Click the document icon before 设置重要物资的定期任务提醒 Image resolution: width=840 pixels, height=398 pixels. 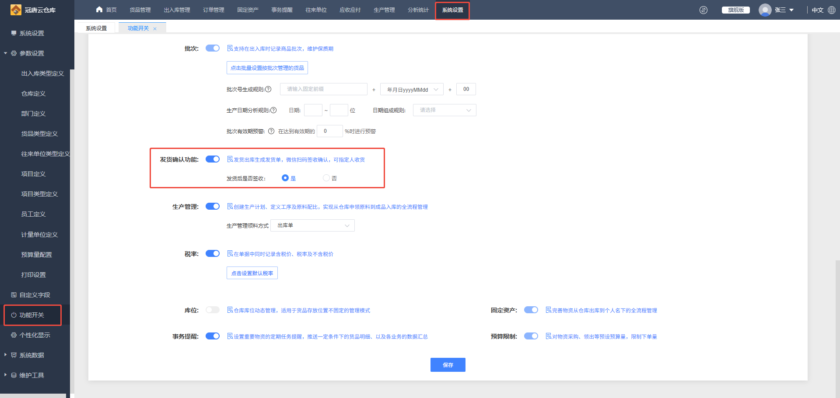click(230, 336)
